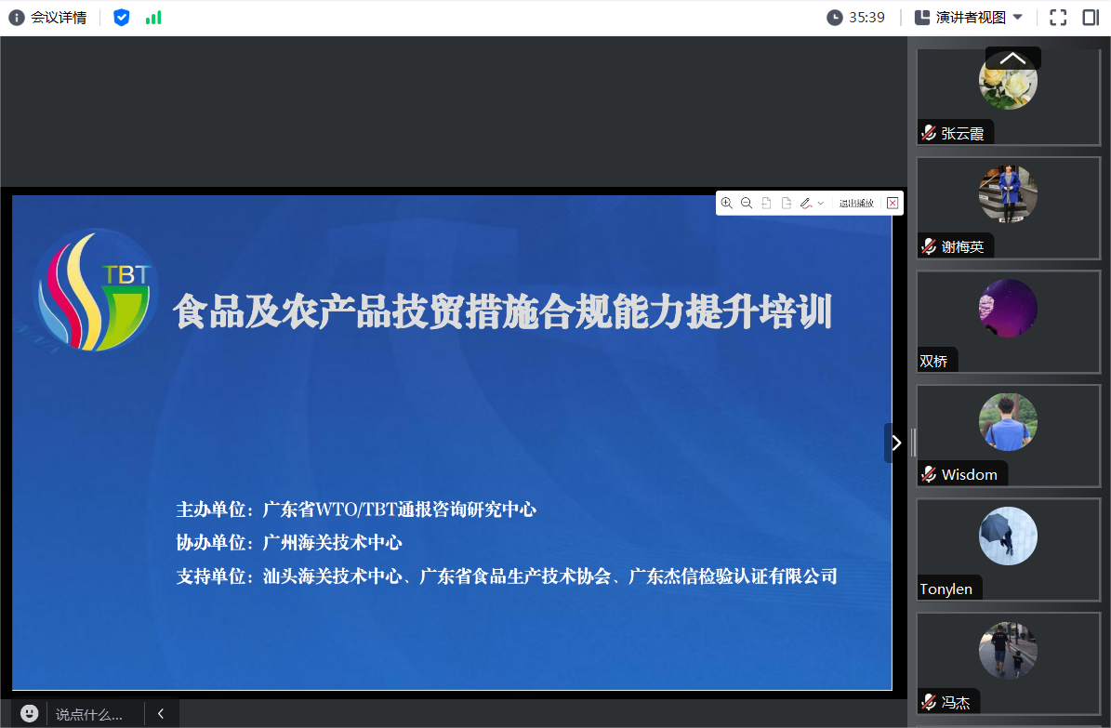The image size is (1111, 728).
Task: Collapse the participant video sidebar
Action: coord(895,443)
